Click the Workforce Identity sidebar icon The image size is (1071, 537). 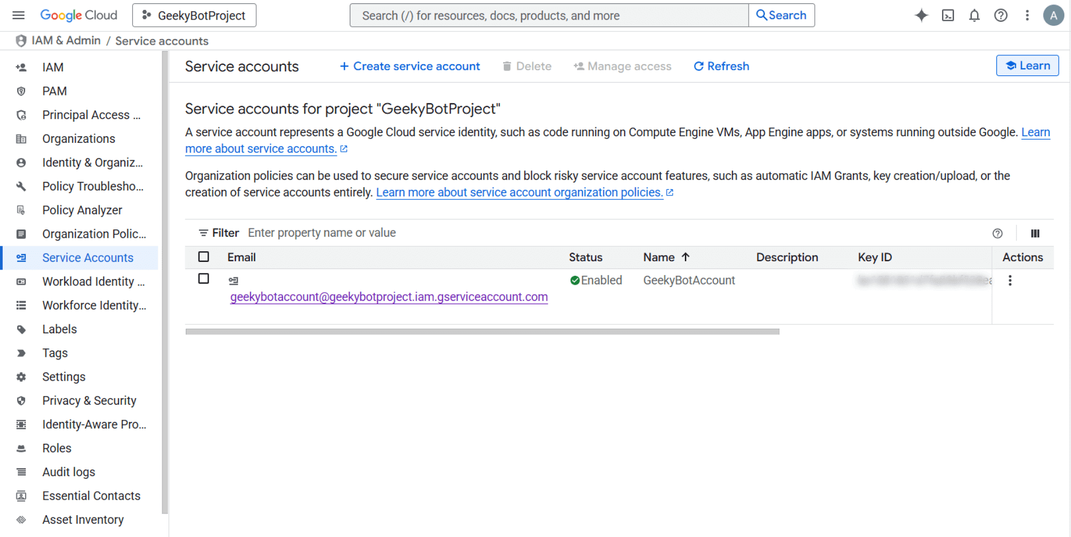(x=21, y=305)
